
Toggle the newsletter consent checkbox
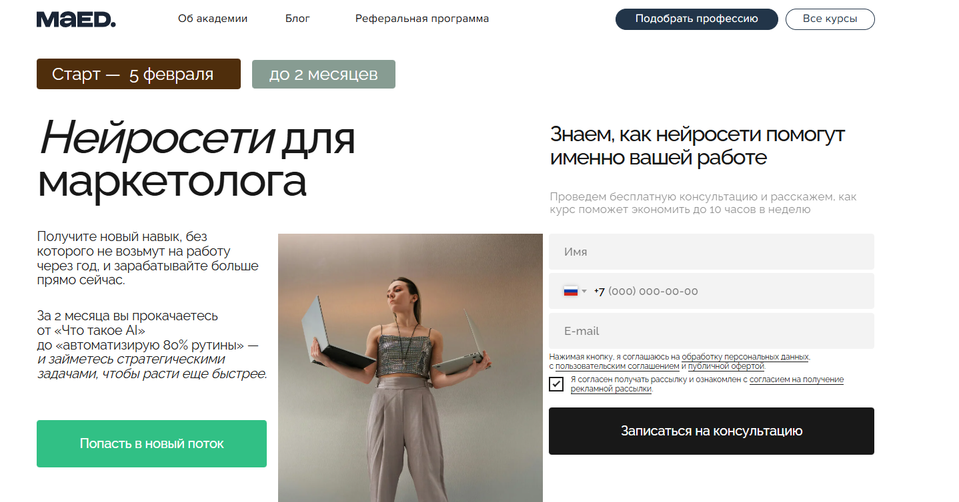[x=556, y=384]
